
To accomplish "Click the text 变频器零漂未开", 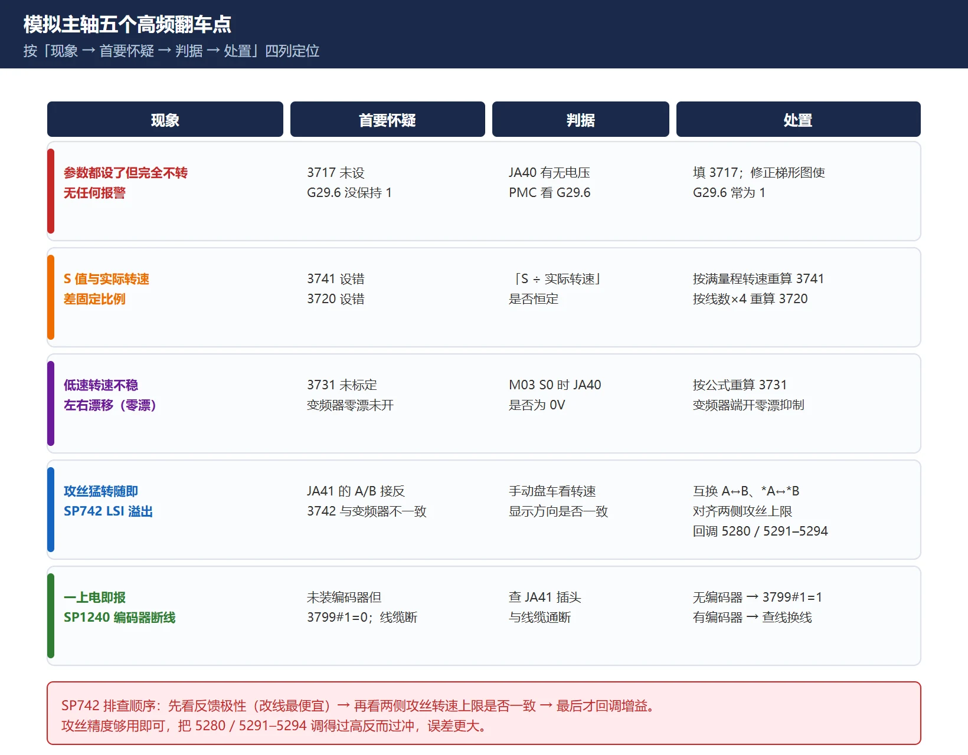I will [x=350, y=405].
